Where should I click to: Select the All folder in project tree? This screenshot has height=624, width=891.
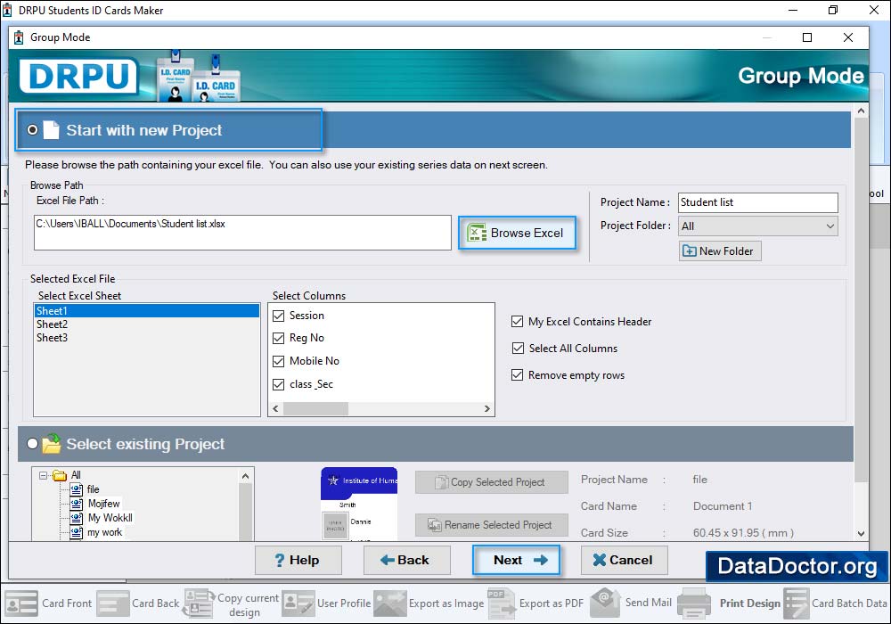tap(76, 475)
